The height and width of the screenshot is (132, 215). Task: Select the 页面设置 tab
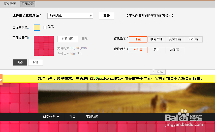click(x=28, y=4)
